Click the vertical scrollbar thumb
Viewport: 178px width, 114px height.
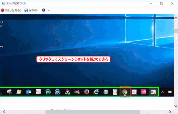(176, 31)
